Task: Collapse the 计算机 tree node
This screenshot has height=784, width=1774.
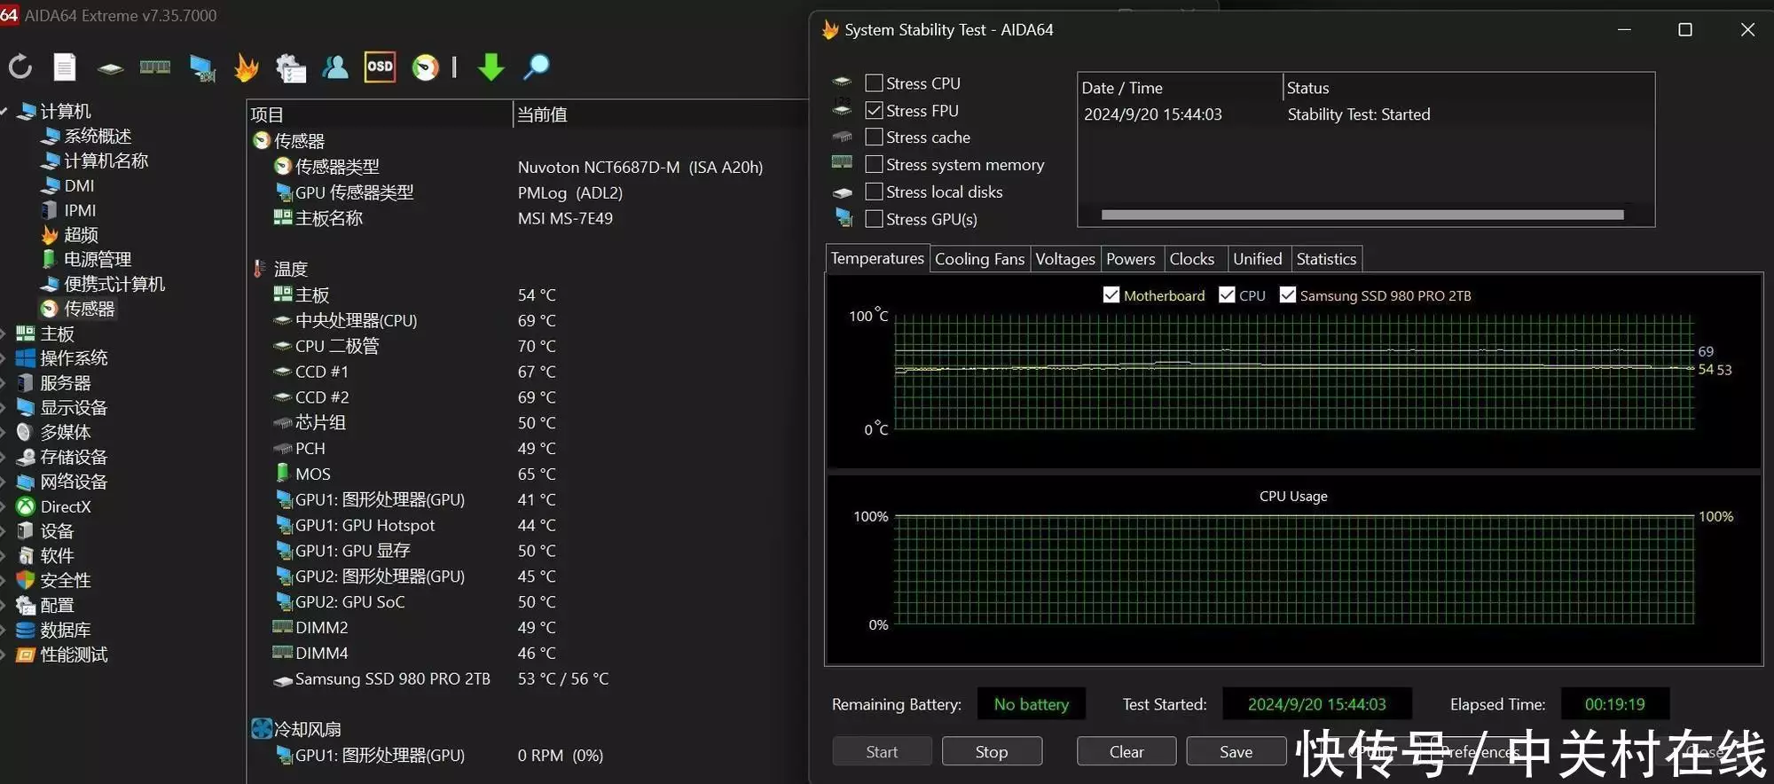Action: click(x=4, y=111)
